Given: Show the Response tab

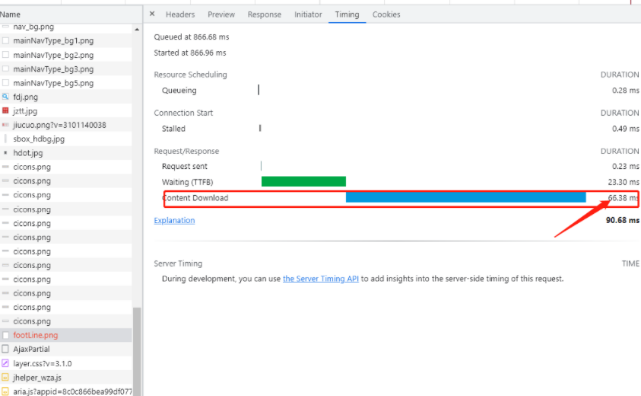Looking at the screenshot, I should (x=264, y=14).
